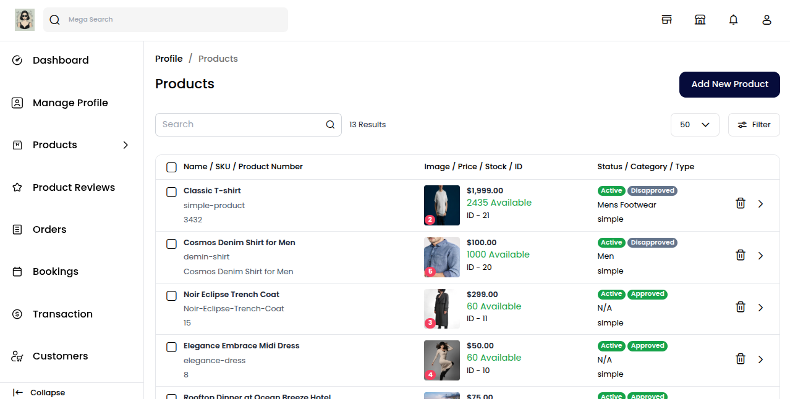Navigate to Profile via the breadcrumb link
This screenshot has height=399, width=790.
[x=169, y=58]
